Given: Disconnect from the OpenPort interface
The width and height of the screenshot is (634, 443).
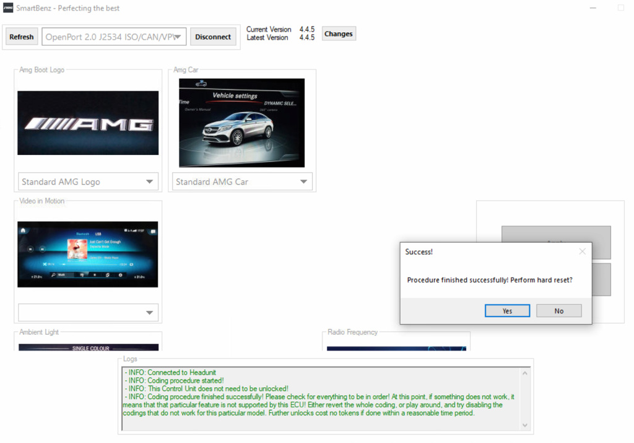Looking at the screenshot, I should point(213,37).
